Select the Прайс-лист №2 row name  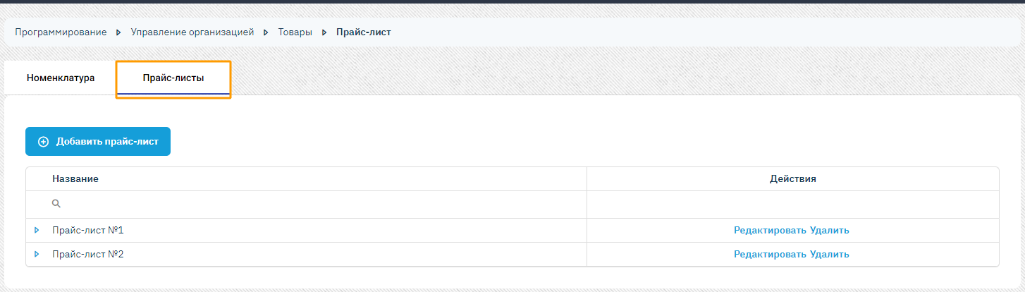click(x=88, y=254)
